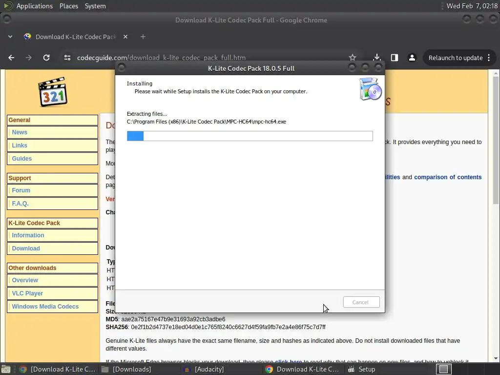Go back with the Chrome back arrow
The width and height of the screenshot is (500, 375).
pos(11,58)
